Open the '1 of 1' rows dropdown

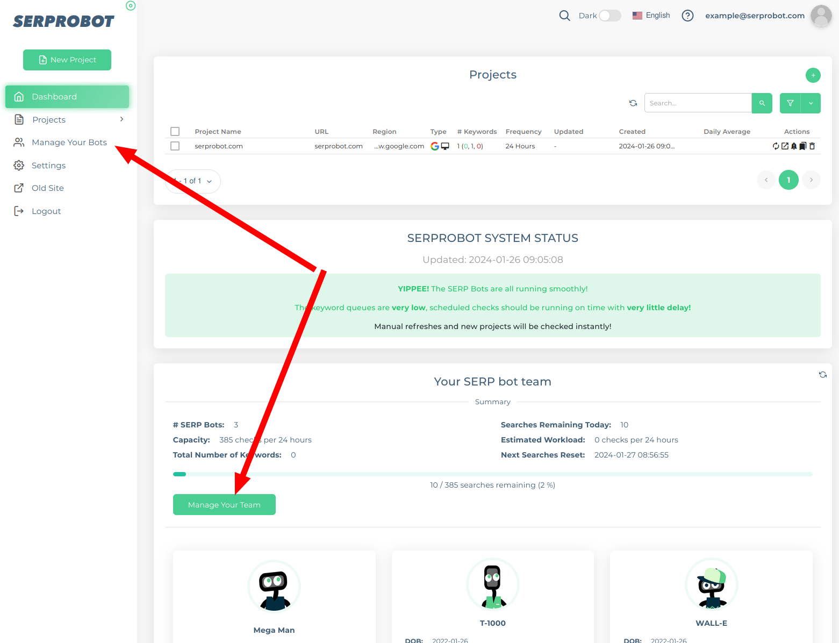[193, 181]
